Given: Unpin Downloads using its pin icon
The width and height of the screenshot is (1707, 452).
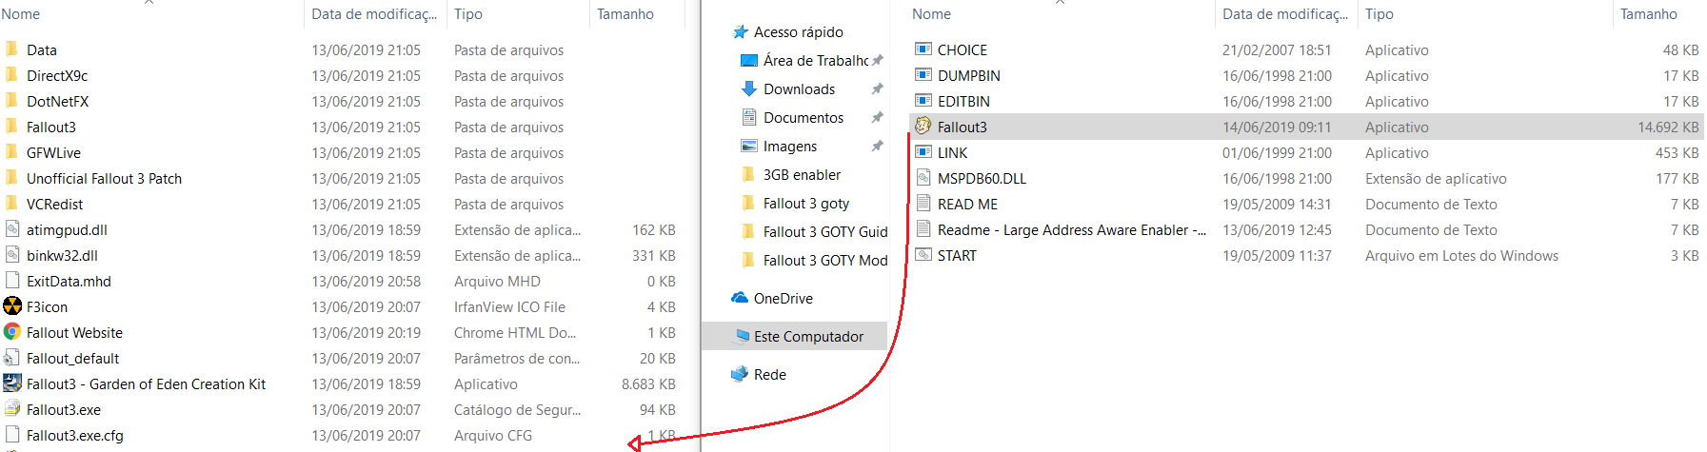Looking at the screenshot, I should pyautogui.click(x=877, y=88).
